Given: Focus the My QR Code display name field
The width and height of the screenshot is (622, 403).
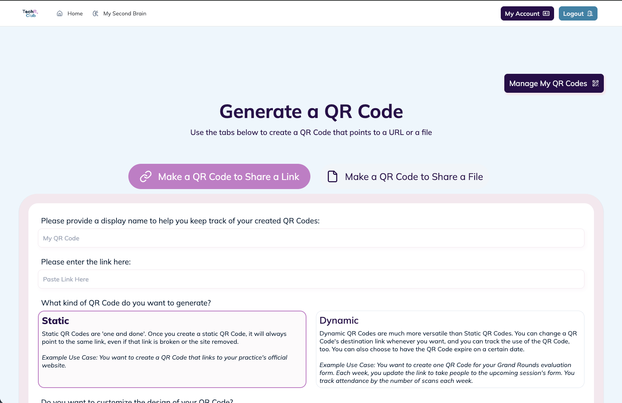Looking at the screenshot, I should (x=311, y=238).
